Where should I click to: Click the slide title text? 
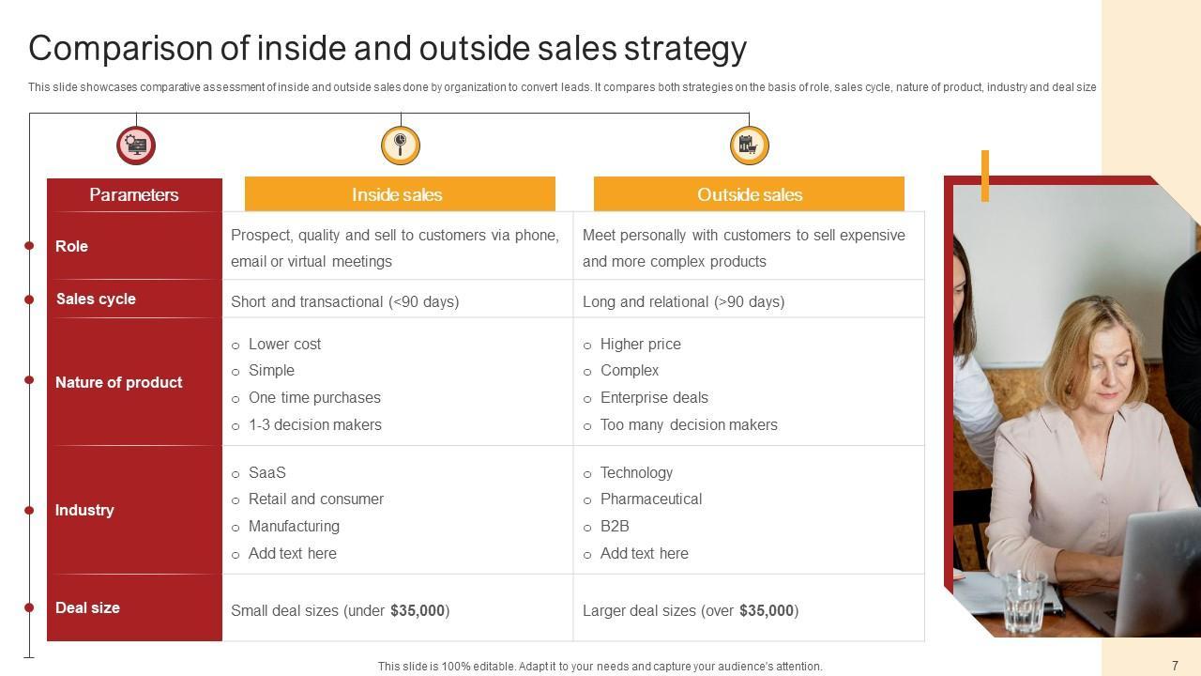coord(388,48)
